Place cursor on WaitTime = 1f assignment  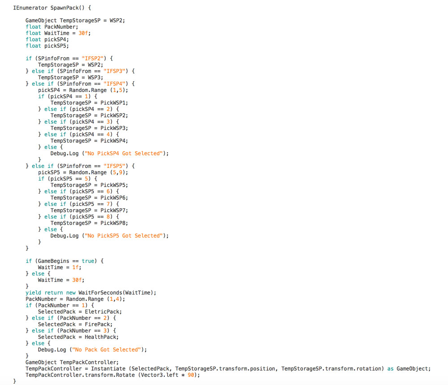pyautogui.click(x=59, y=267)
